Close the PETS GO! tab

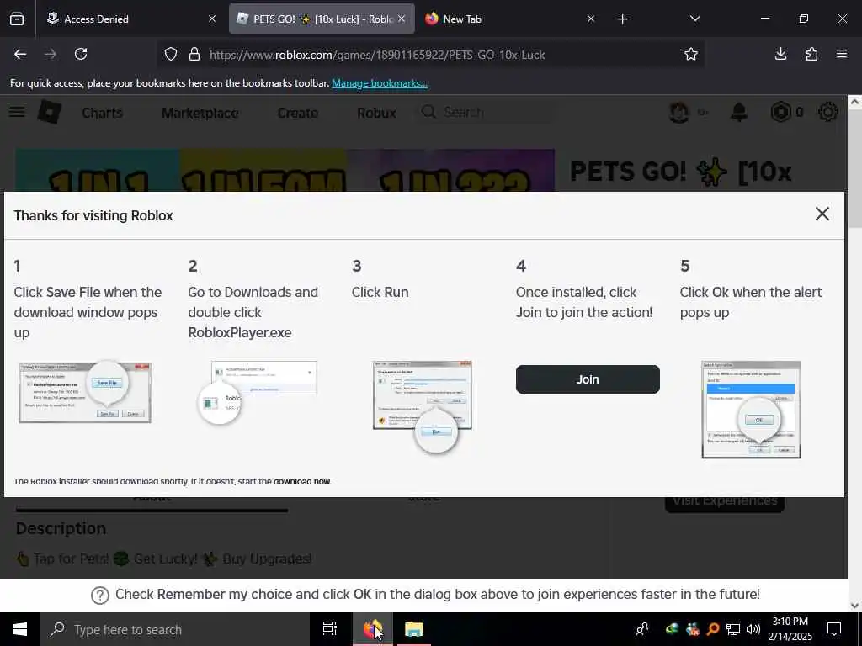[402, 19]
